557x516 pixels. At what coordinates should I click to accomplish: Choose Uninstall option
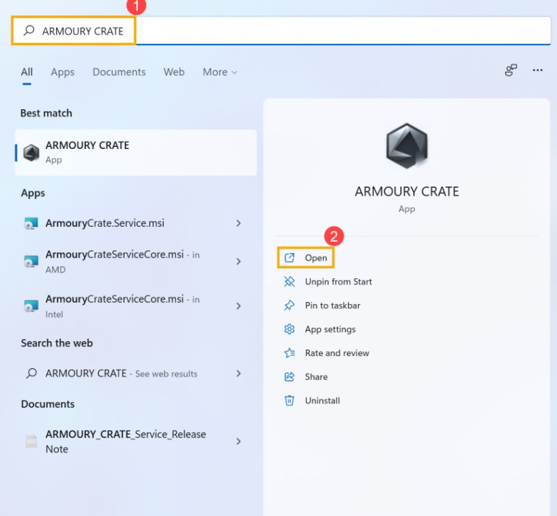tap(312, 400)
